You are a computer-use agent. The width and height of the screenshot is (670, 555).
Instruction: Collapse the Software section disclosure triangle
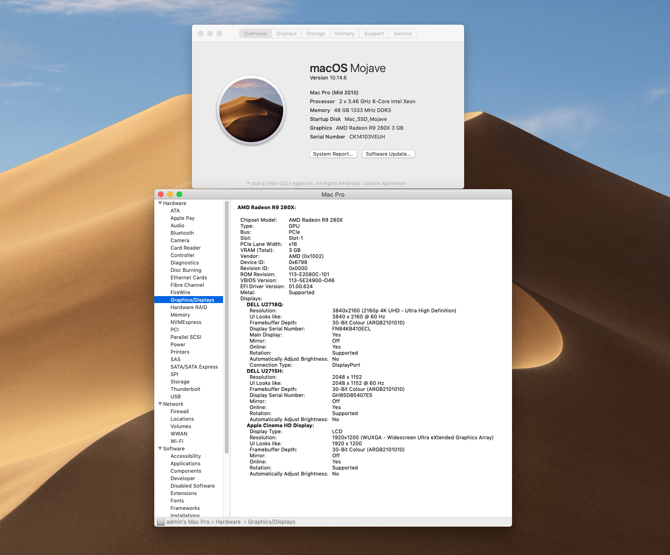160,449
